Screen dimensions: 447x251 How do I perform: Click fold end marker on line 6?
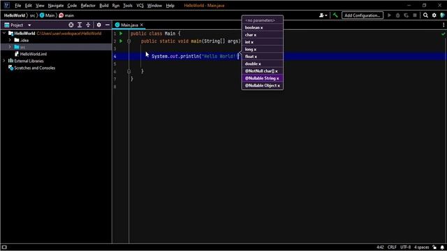tap(129, 71)
